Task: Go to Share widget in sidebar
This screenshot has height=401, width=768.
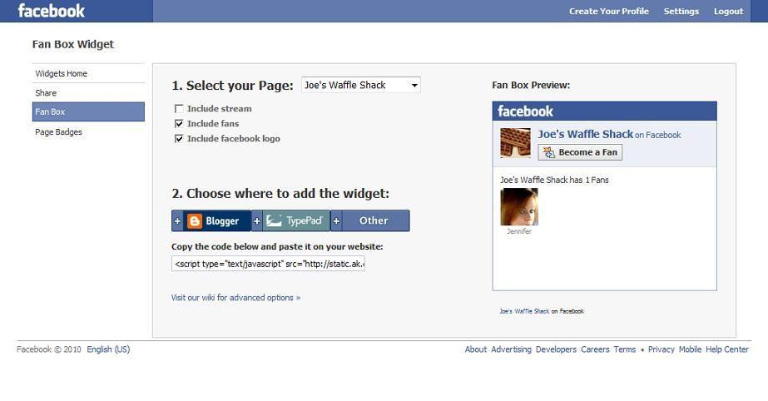Action: pyautogui.click(x=46, y=93)
